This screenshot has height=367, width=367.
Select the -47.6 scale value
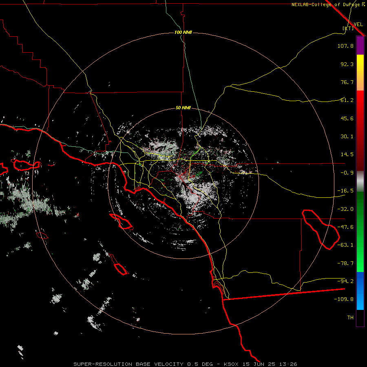coord(345,227)
